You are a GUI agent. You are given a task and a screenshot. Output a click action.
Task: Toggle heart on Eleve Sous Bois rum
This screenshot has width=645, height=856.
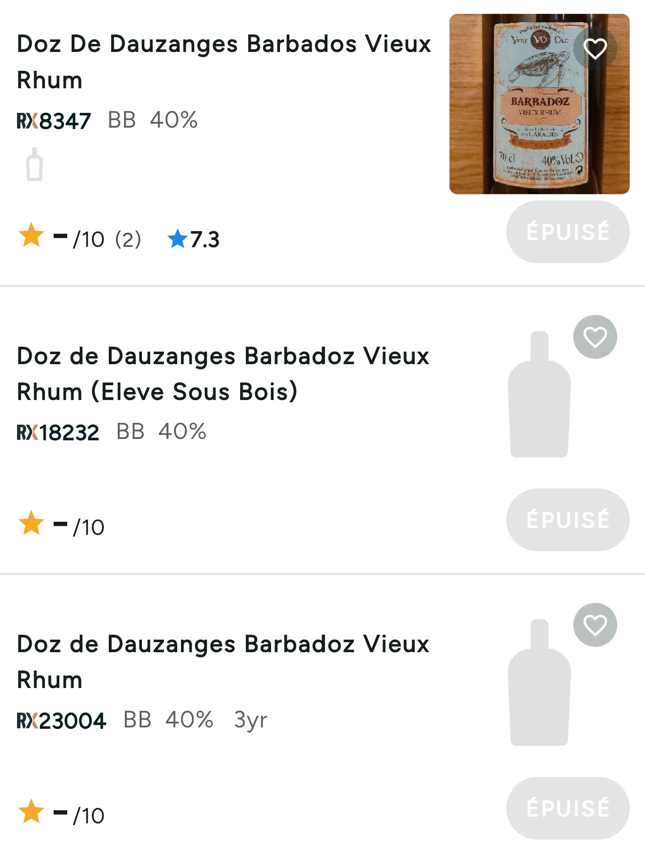click(595, 337)
